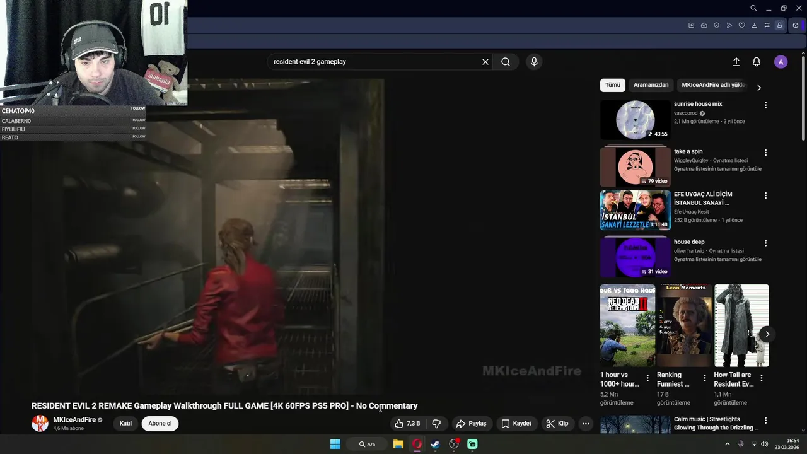Select the Tümü filter chip
Viewport: 807px width, 454px height.
pyautogui.click(x=612, y=85)
